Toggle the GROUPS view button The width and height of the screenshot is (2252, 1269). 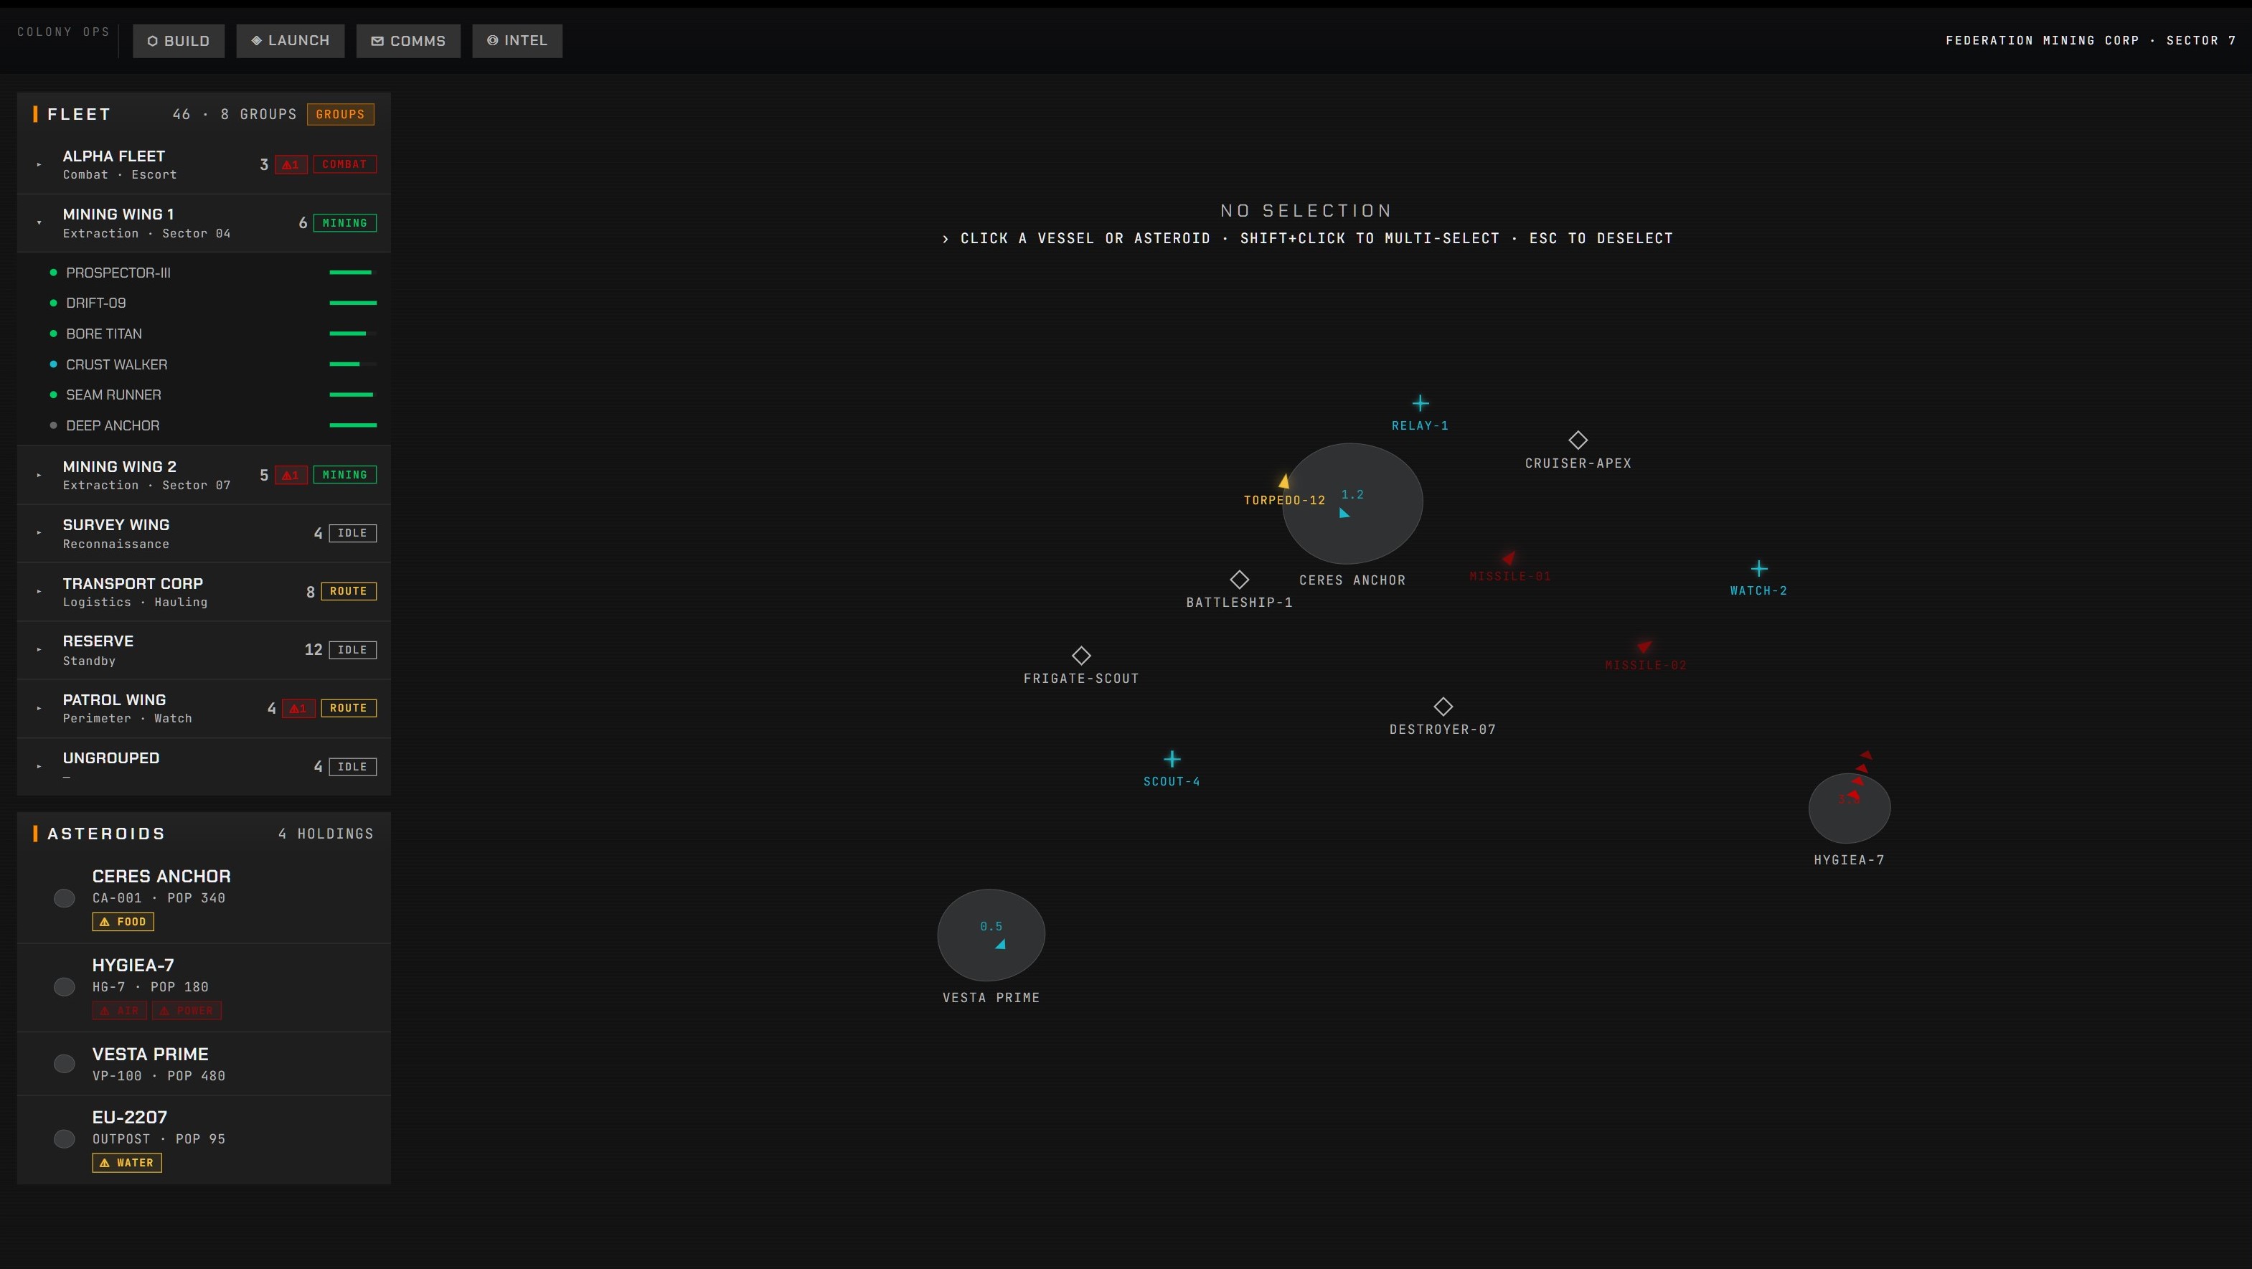pos(340,115)
